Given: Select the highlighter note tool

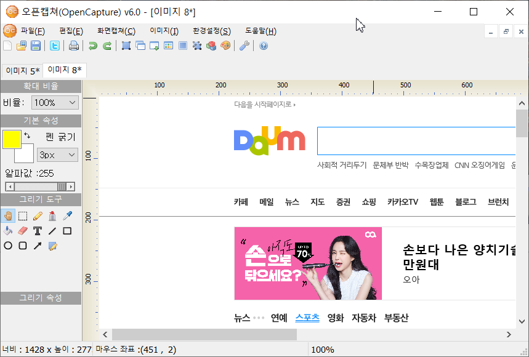Looking at the screenshot, I should point(52,246).
